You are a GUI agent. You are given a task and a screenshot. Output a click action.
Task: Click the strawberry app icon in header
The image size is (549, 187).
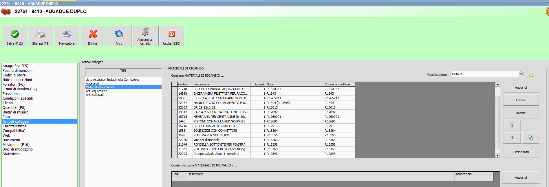pos(6,12)
